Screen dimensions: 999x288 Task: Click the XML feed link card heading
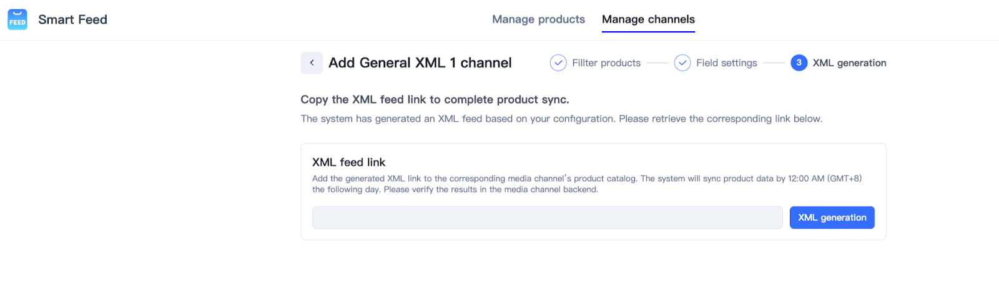coord(349,162)
